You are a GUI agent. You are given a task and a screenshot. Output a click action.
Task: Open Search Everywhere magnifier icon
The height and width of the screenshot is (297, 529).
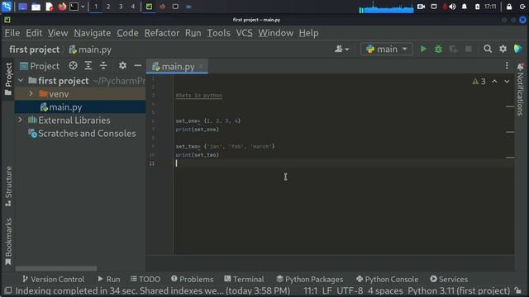488,49
